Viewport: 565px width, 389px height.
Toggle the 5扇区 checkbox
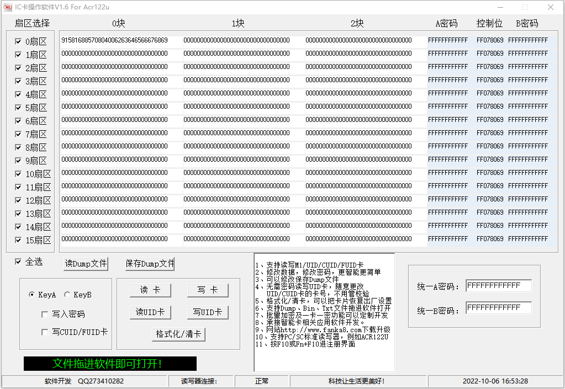pyautogui.click(x=18, y=108)
